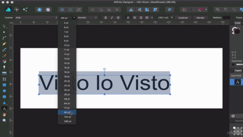243x137 pixels.
Task: Click the rotation handle above text
Action: coord(104,69)
